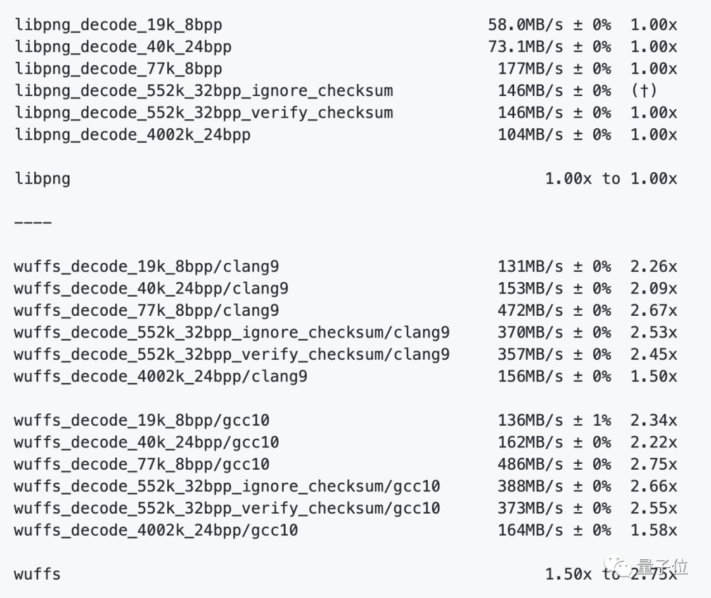711x598 pixels.
Task: Click the libpng summary 1.00x to 1.00x
Action: pyautogui.click(x=611, y=178)
